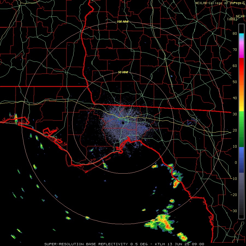Select the -30 value on the dBZ scale
The height and width of the screenshot is (246, 246).
(234, 211)
